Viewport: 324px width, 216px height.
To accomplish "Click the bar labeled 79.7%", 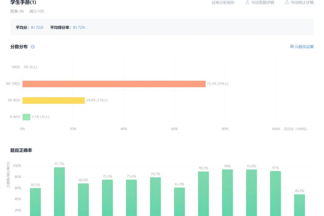I will 155,196.
